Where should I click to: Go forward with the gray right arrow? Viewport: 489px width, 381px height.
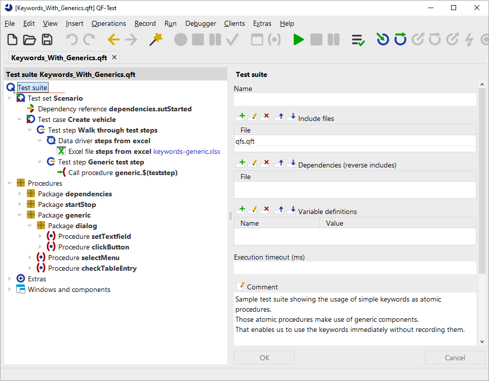[131, 39]
